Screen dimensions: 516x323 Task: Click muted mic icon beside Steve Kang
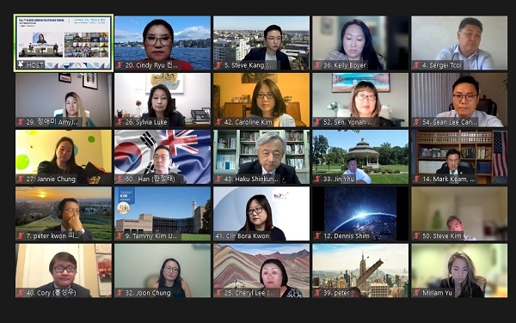point(218,65)
